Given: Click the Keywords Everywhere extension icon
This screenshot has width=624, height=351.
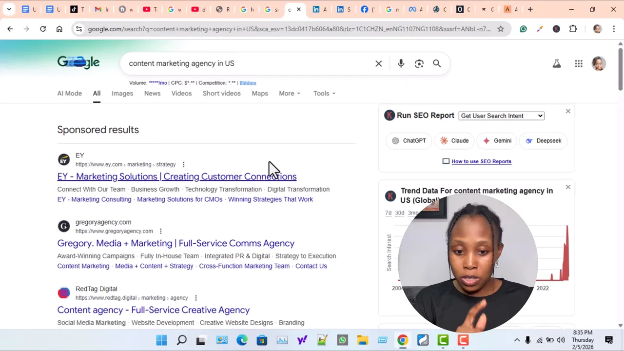Looking at the screenshot, I should pos(556,29).
